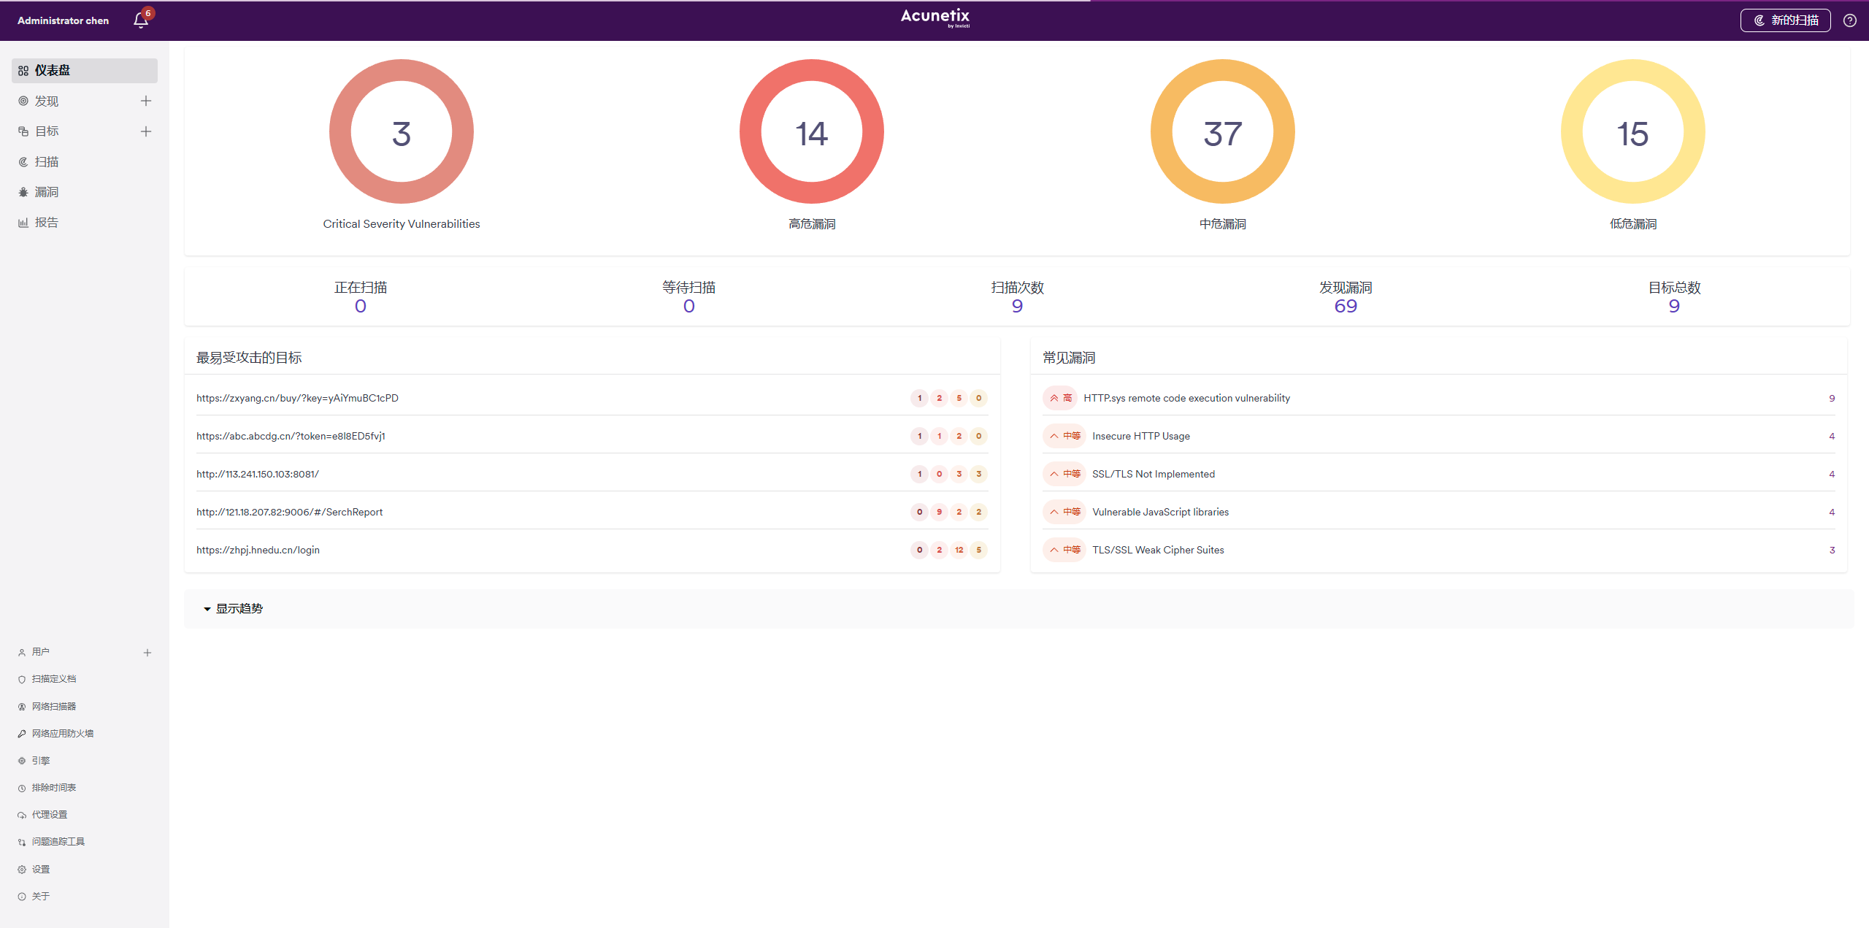Viewport: 1869px width, 928px height.
Task: Click the yellow 低危漏洞 donut showing 15
Action: [x=1632, y=132]
